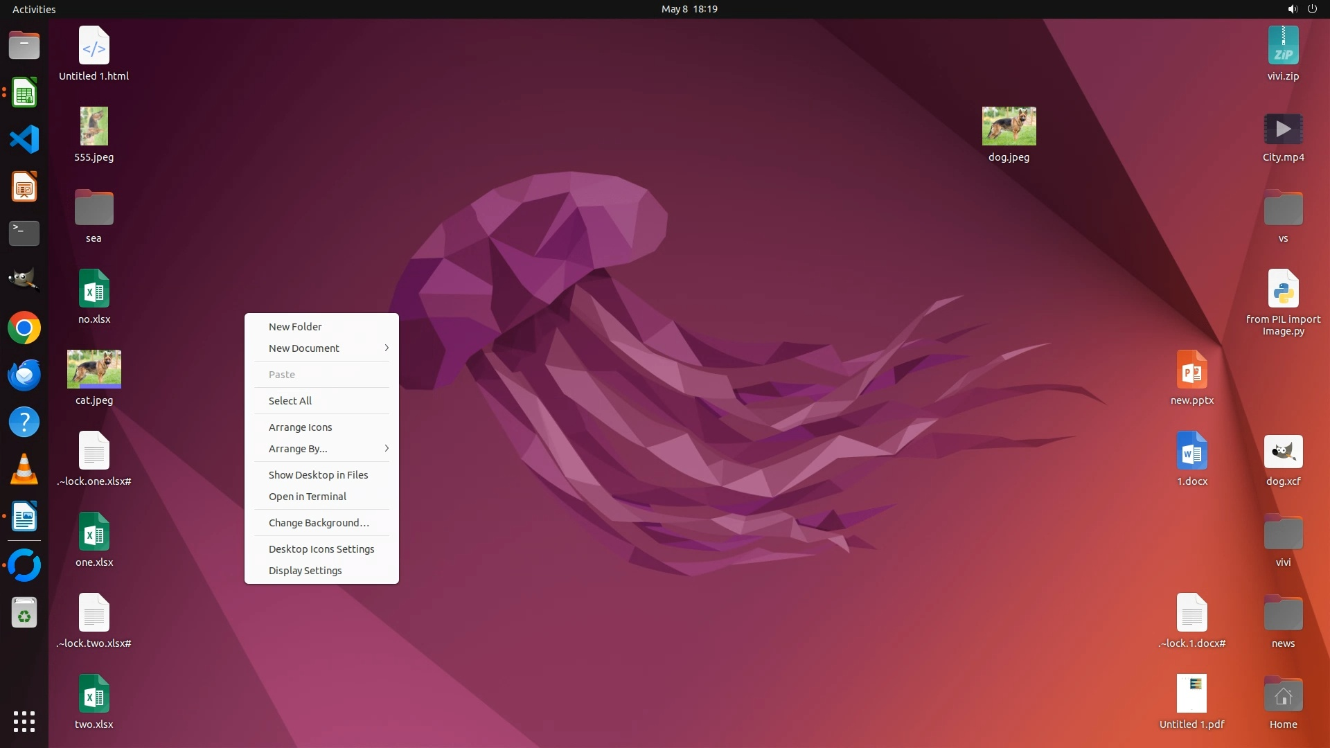1330x748 pixels.
Task: Select the vivi.zip archive icon
Action: pos(1283,46)
